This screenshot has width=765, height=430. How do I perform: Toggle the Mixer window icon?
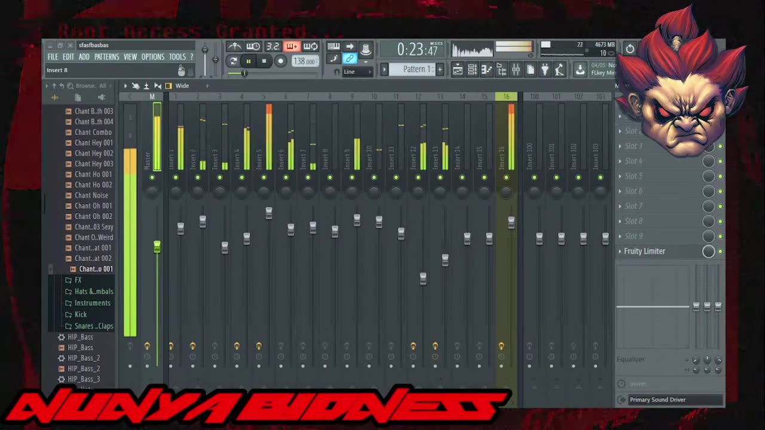click(x=516, y=70)
